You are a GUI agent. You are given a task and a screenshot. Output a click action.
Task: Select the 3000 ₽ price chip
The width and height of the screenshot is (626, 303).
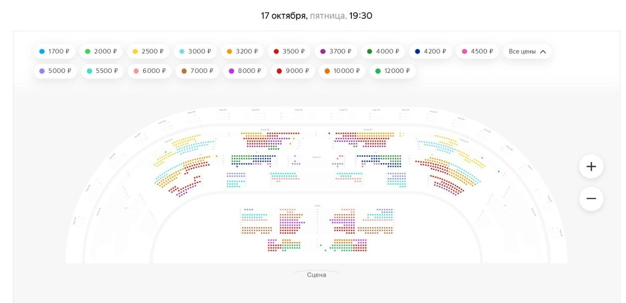pyautogui.click(x=195, y=52)
